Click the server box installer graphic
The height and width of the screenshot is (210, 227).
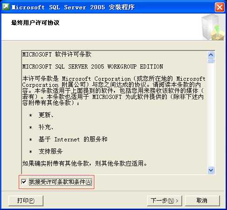(213, 27)
